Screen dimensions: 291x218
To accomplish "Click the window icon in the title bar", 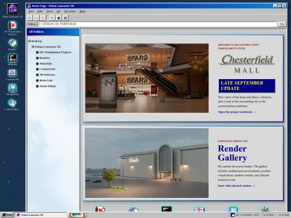I will [29, 6].
